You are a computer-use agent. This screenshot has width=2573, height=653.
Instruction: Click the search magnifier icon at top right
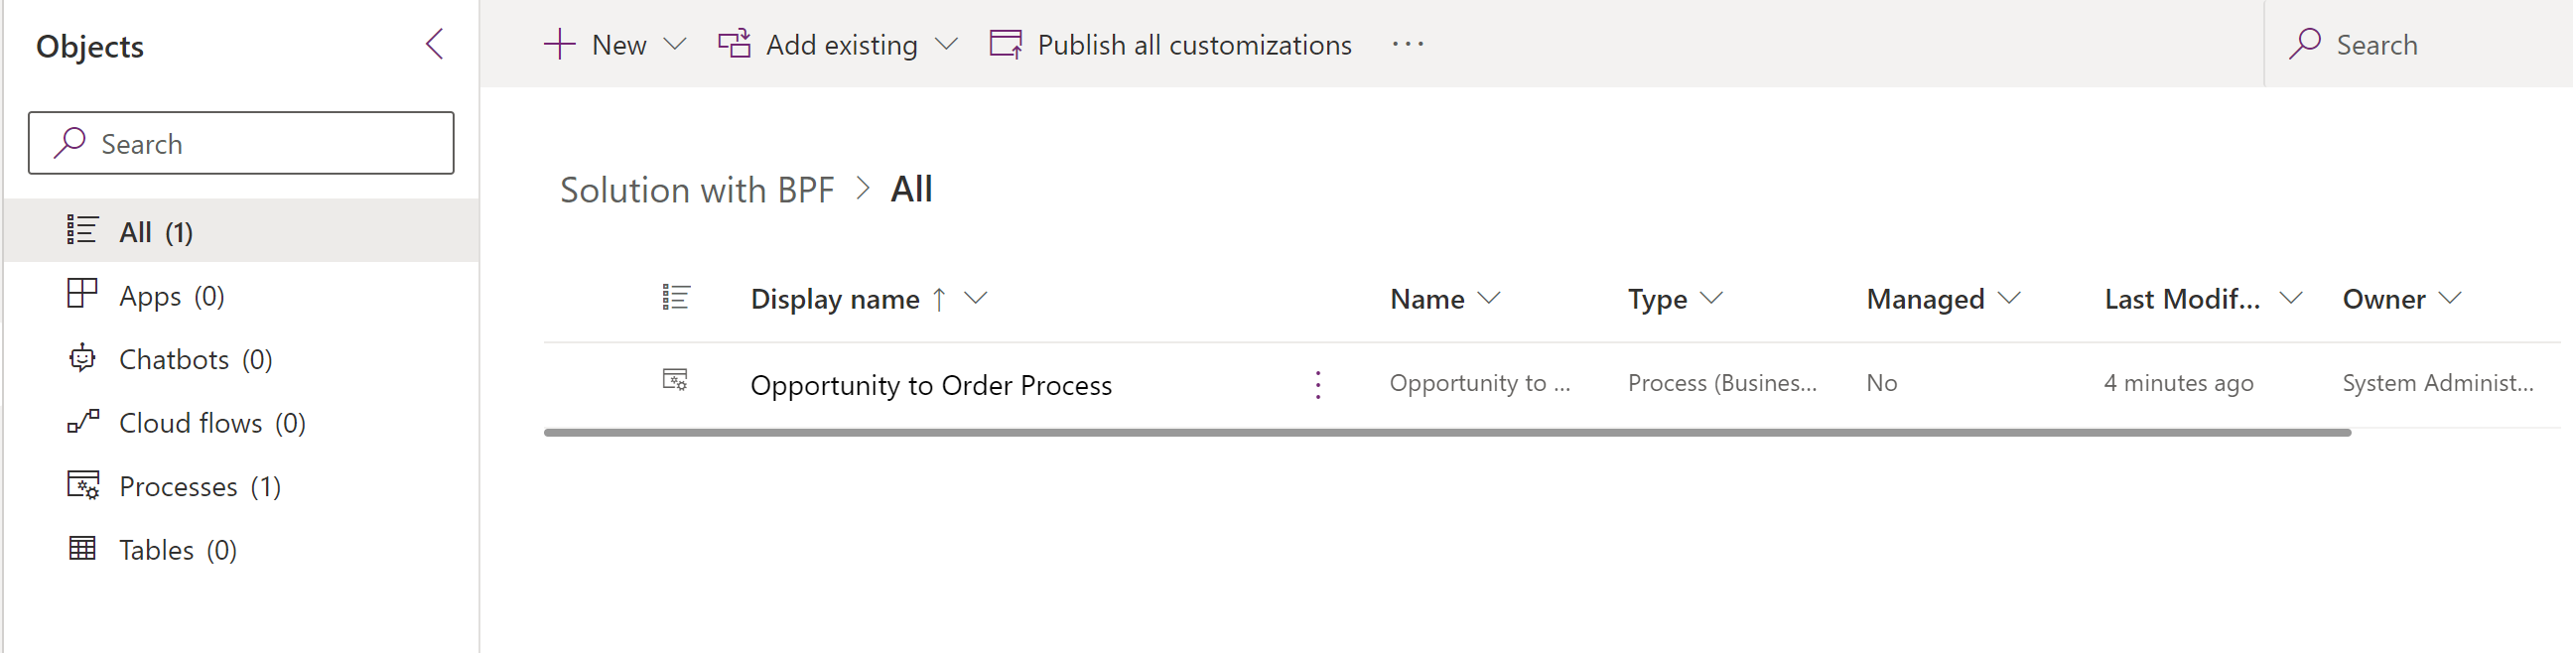(2304, 44)
